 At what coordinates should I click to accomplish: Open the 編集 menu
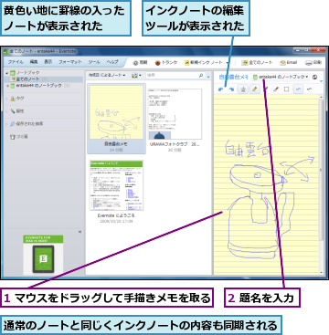(x=34, y=62)
